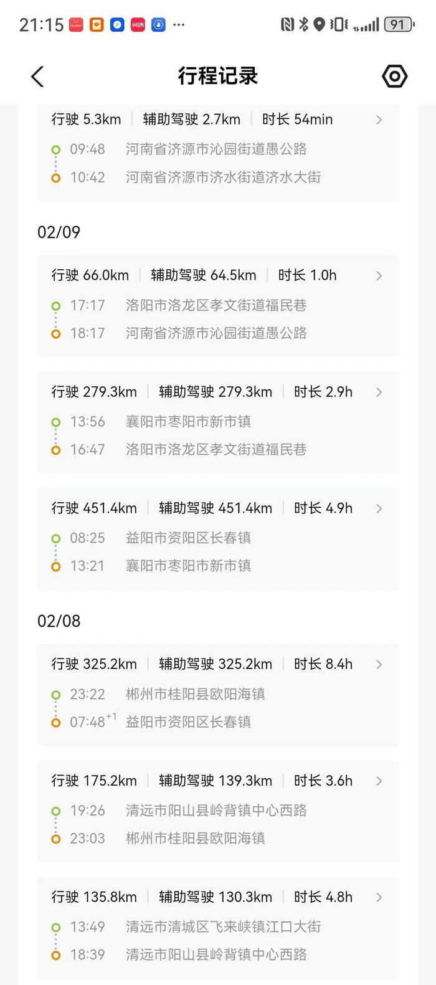The image size is (436, 985).
Task: Expand the 451.4km trip chevron
Action: pyautogui.click(x=379, y=508)
